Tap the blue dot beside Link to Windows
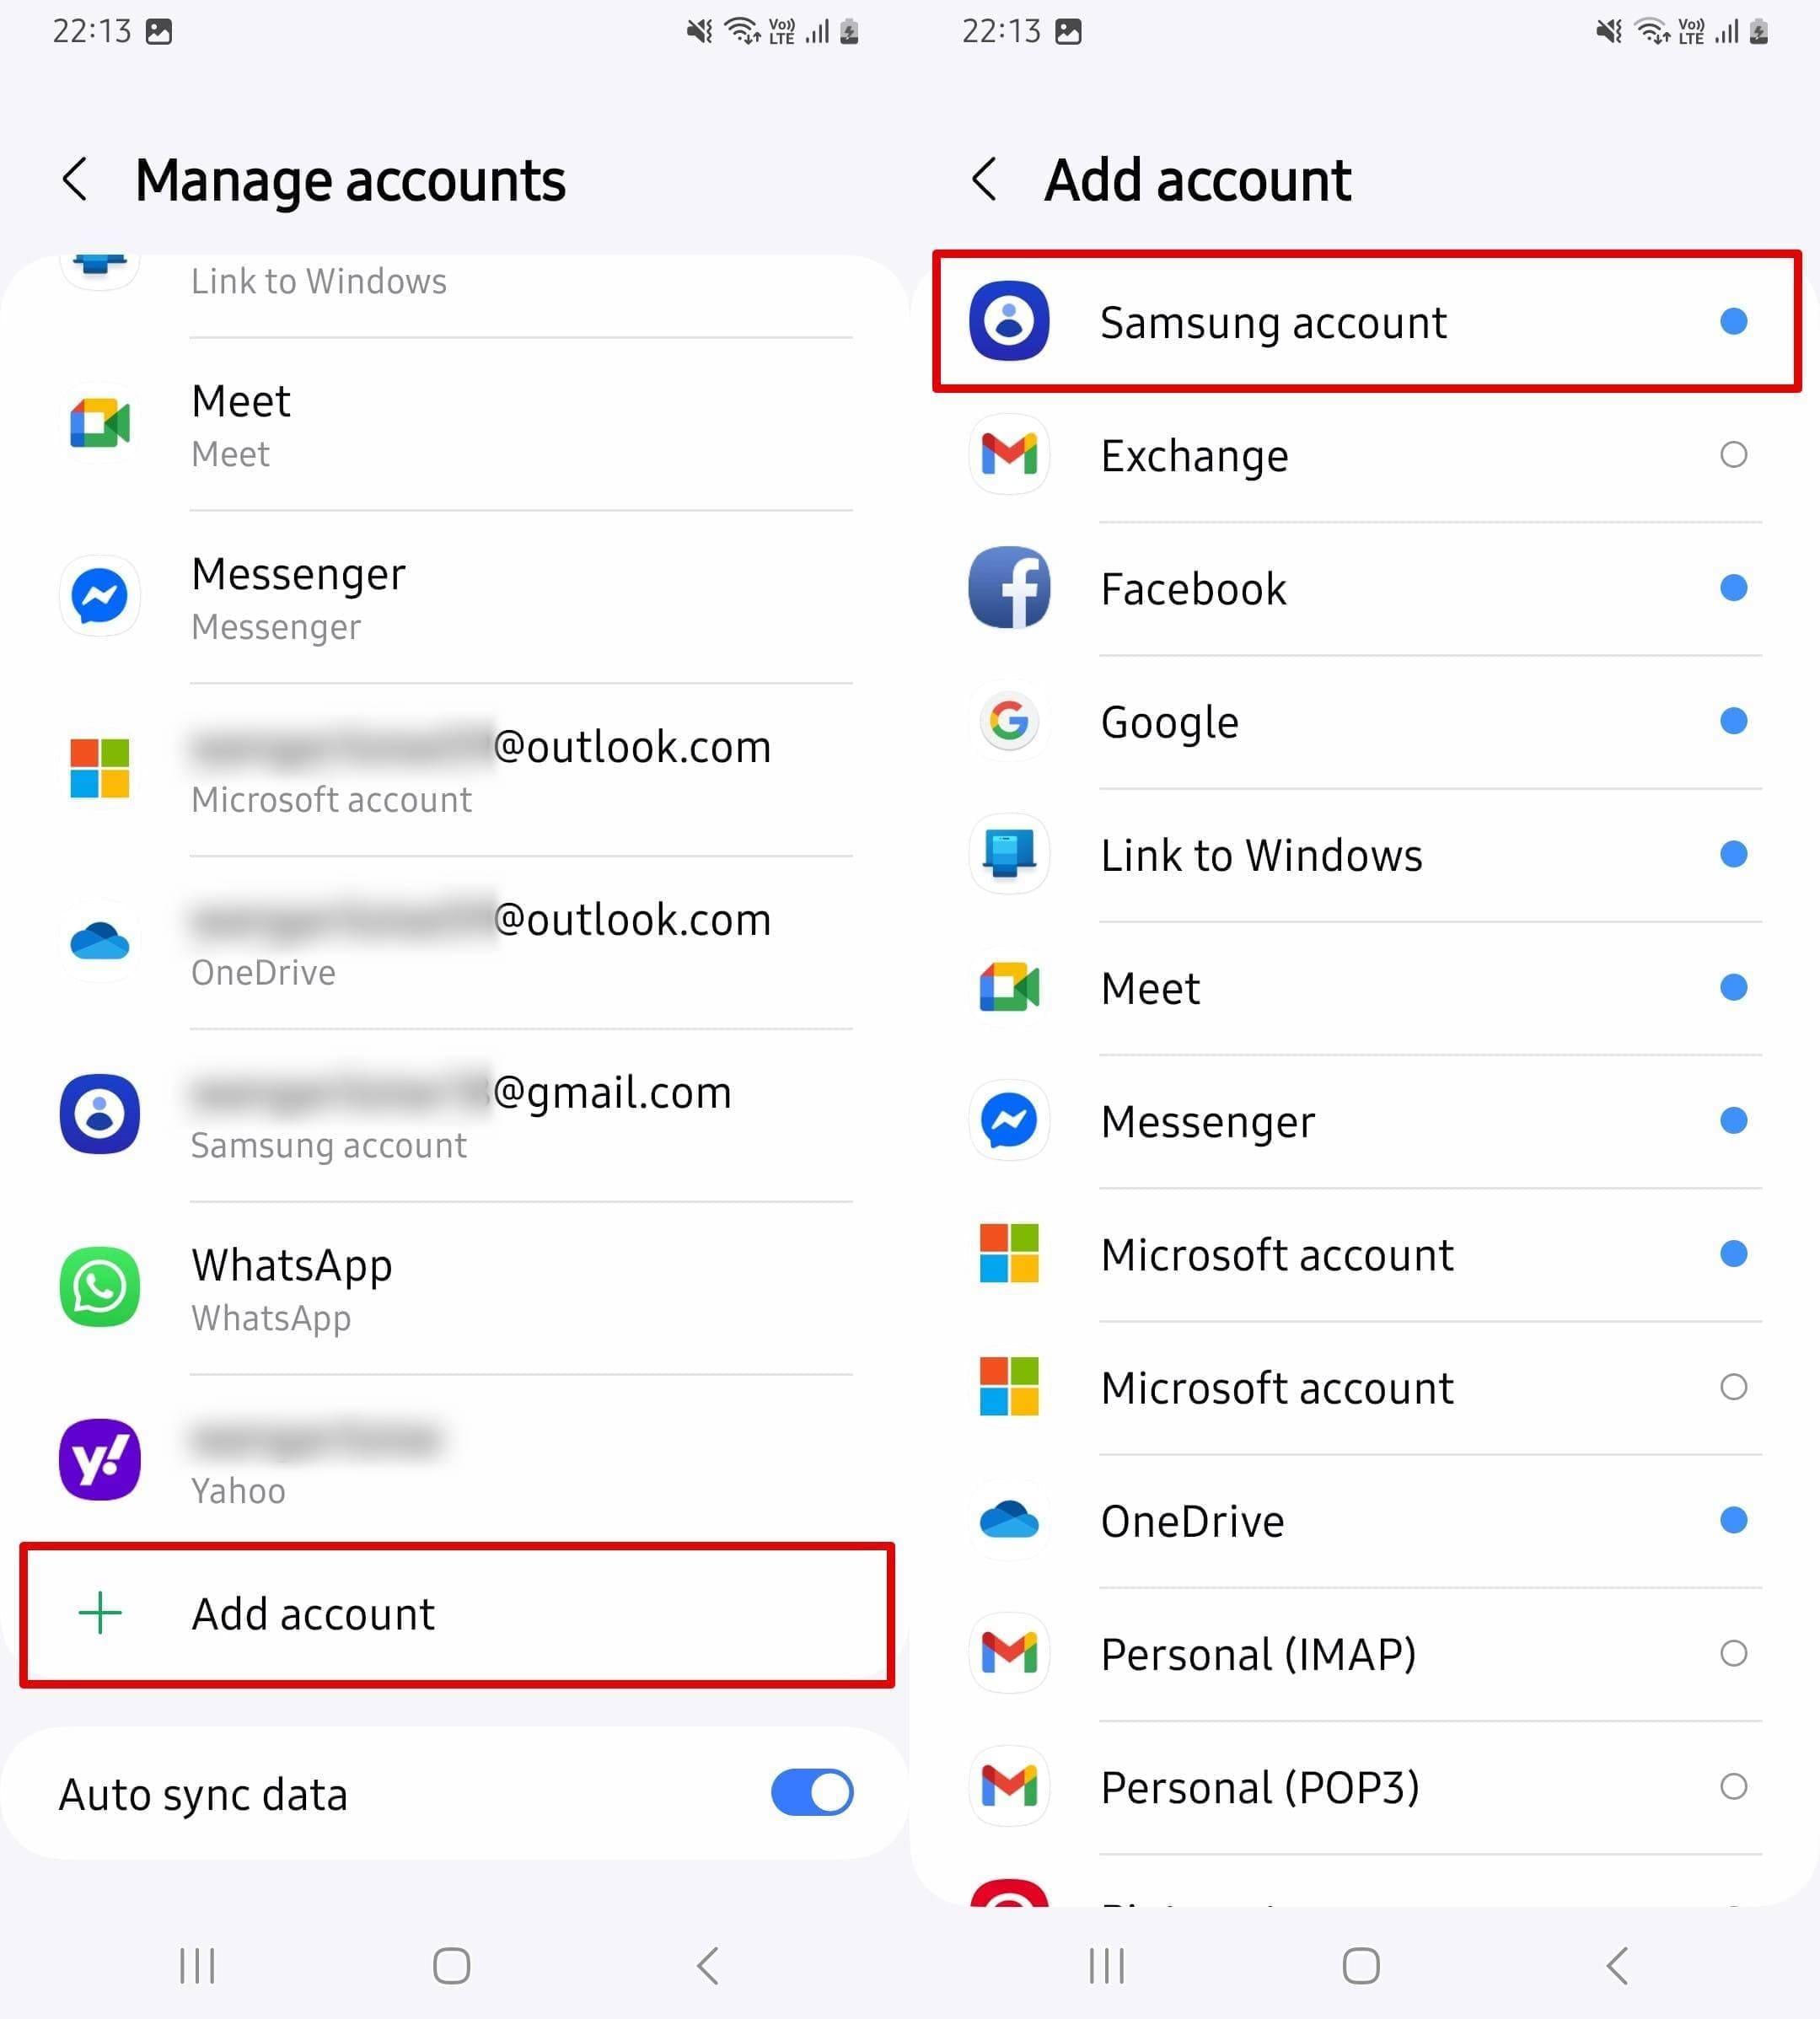 [1734, 854]
